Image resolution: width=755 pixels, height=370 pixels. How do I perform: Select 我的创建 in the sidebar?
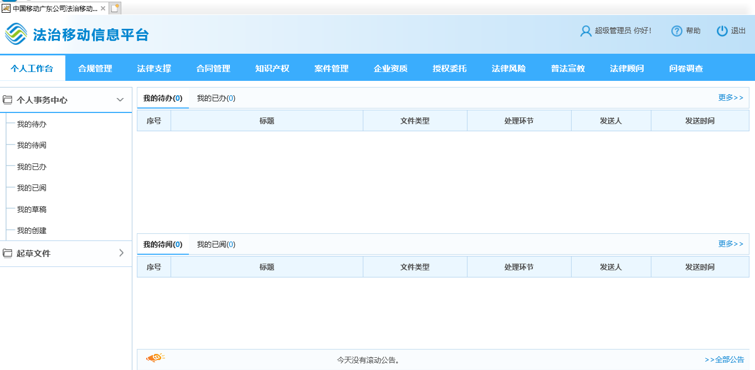coord(32,230)
